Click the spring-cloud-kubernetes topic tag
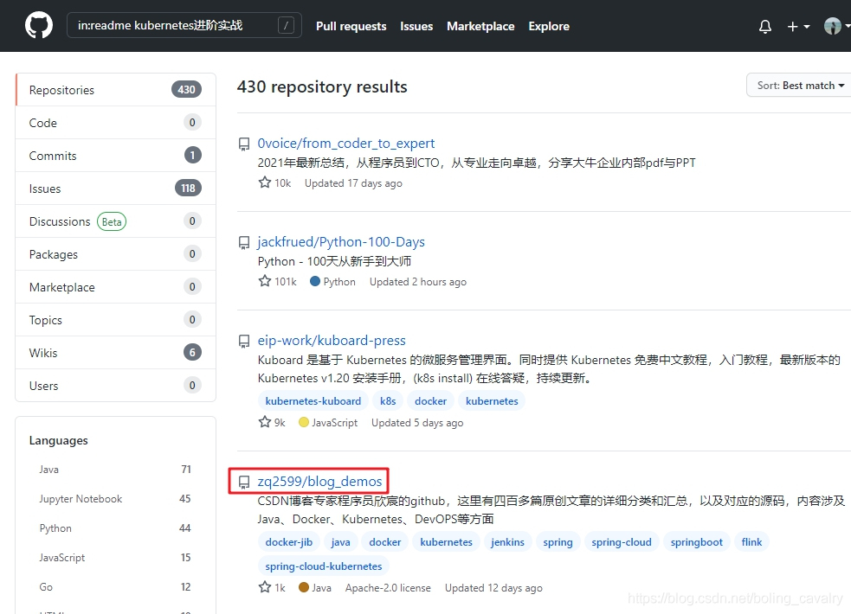The image size is (851, 614). [324, 566]
